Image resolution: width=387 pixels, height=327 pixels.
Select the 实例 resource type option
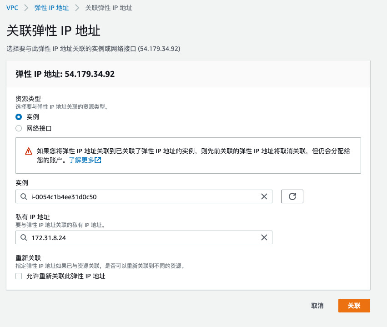tap(18, 117)
